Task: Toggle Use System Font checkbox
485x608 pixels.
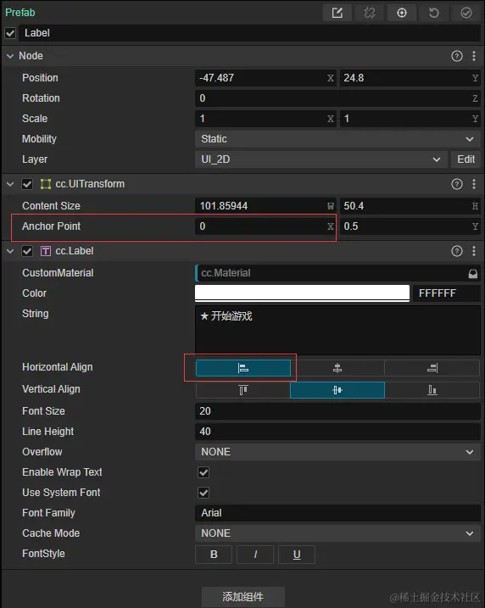Action: 203,494
